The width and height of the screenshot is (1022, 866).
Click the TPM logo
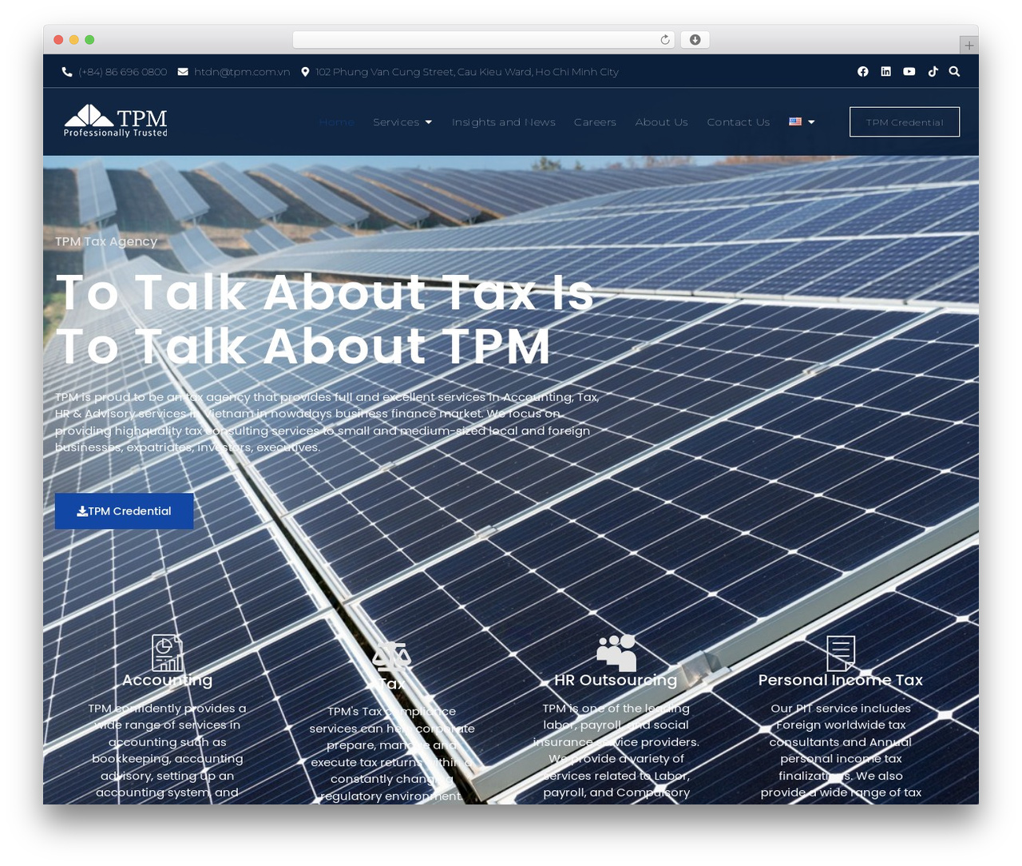click(x=116, y=121)
